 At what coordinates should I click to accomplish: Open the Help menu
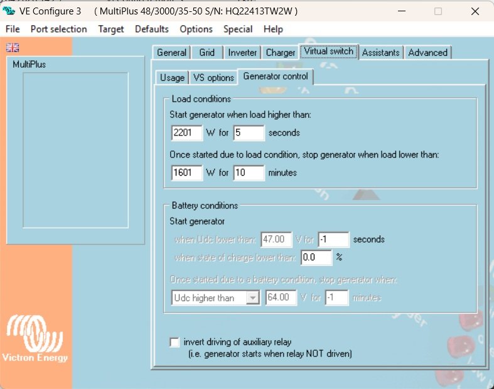pos(273,29)
